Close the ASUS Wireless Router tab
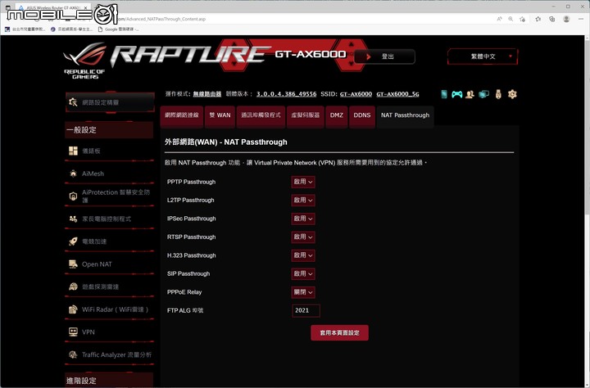 tap(86, 7)
